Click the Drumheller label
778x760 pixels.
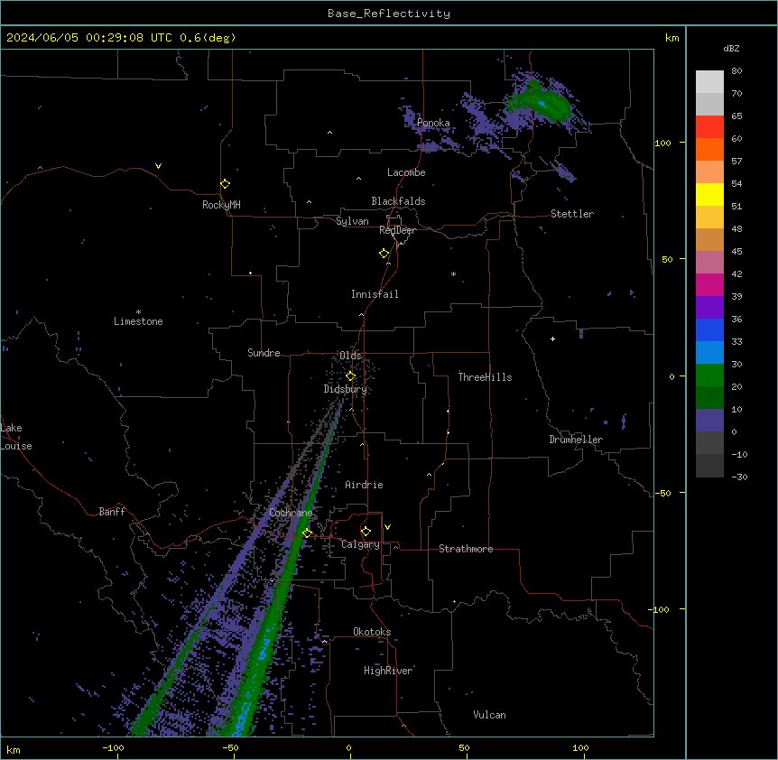pos(576,440)
